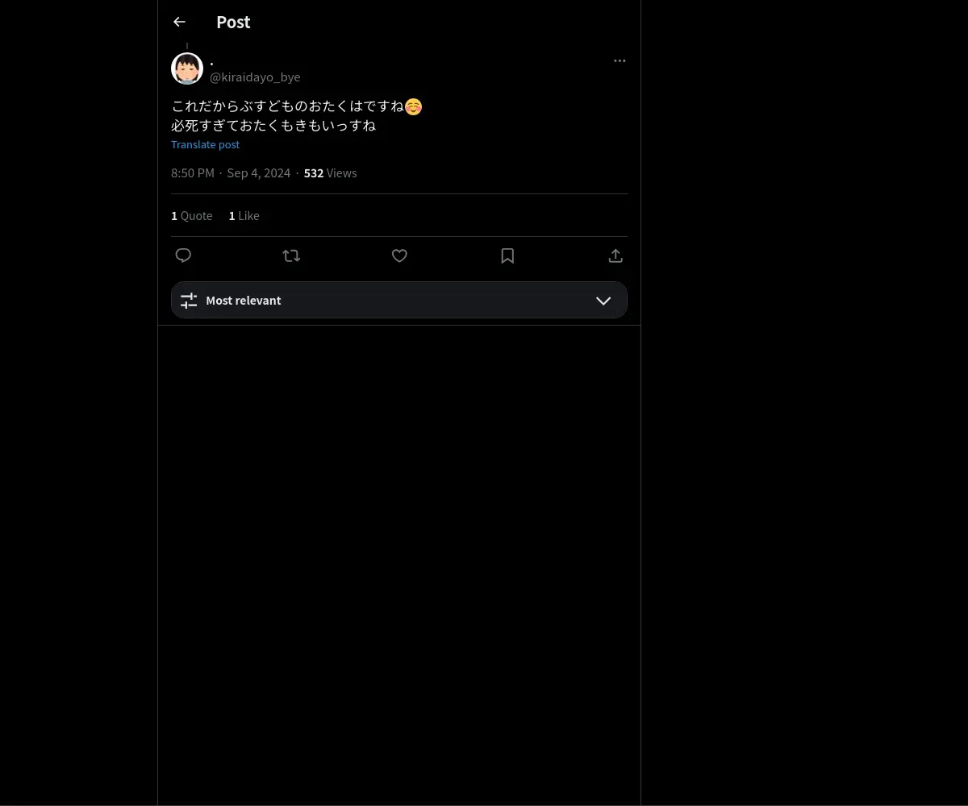The height and width of the screenshot is (806, 968).
Task: Click the Post page heading
Action: click(233, 23)
